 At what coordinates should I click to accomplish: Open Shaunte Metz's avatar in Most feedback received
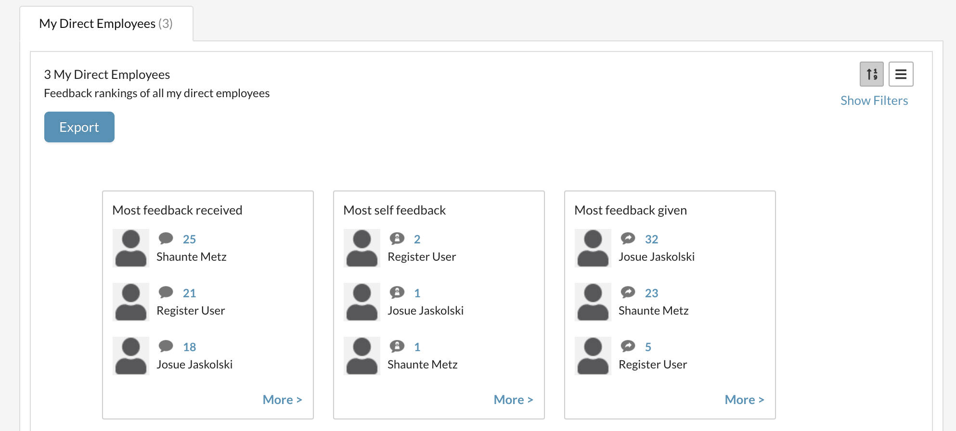pos(131,248)
